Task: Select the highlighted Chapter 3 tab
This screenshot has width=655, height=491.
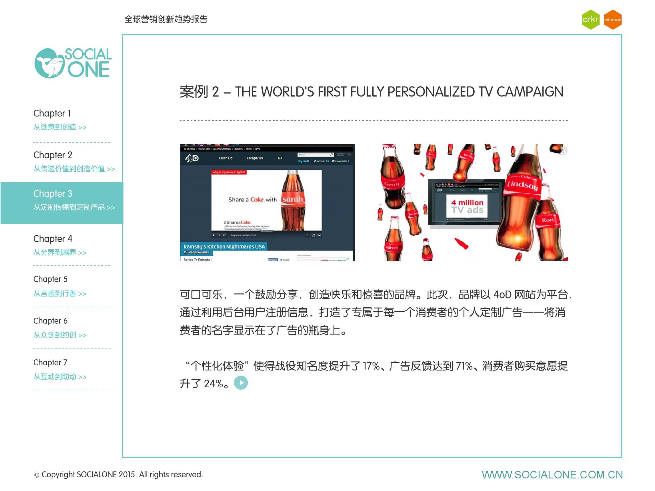Action: click(x=62, y=203)
